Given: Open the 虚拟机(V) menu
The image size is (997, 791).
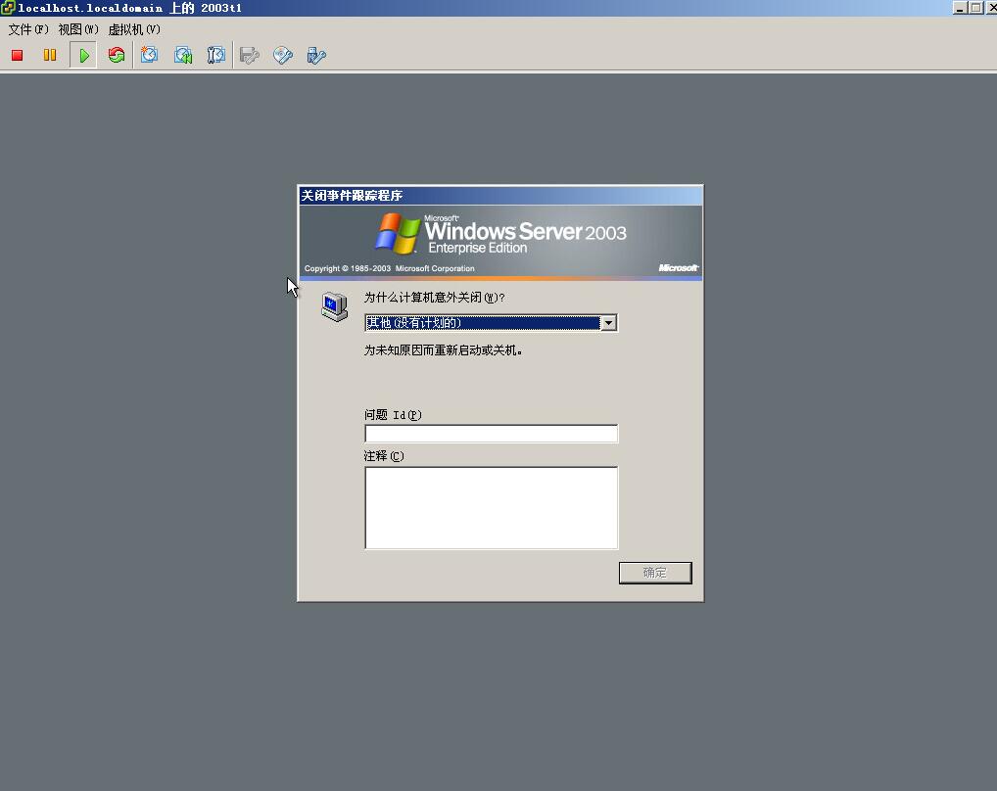Looking at the screenshot, I should click(134, 29).
